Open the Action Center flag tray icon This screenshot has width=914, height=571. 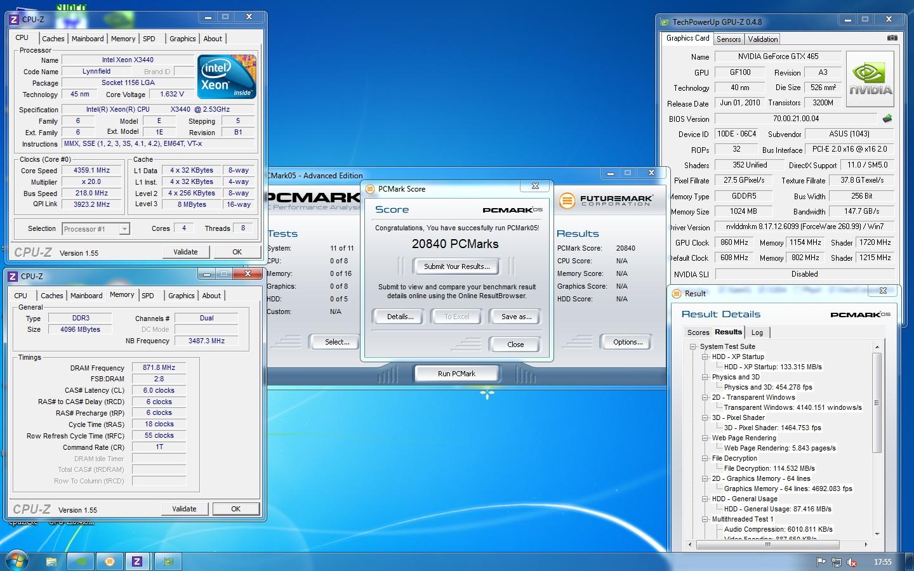pyautogui.click(x=821, y=561)
